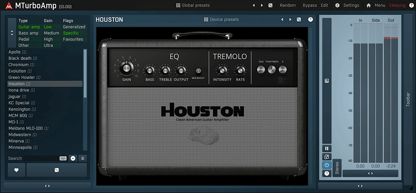Toggle Medium gain filter
This screenshot has width=416, height=193.
click(x=52, y=33)
